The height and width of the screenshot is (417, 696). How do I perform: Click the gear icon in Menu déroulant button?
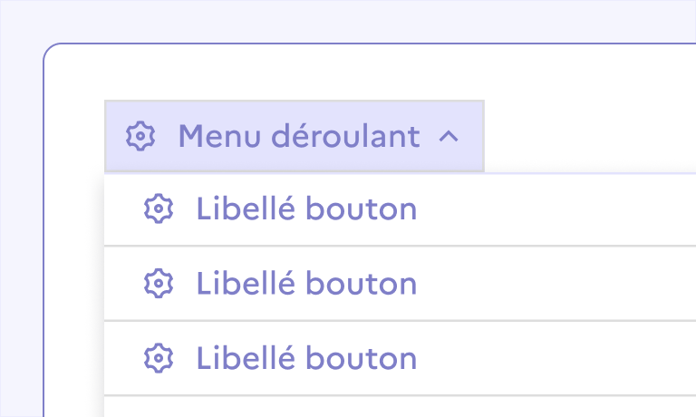point(140,136)
